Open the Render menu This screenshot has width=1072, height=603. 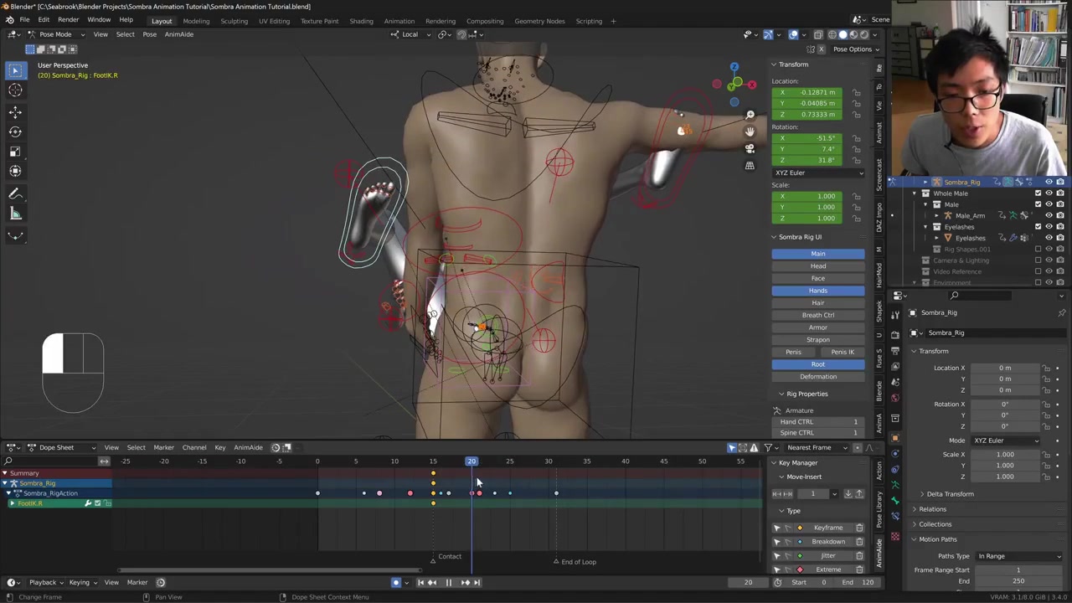68,20
